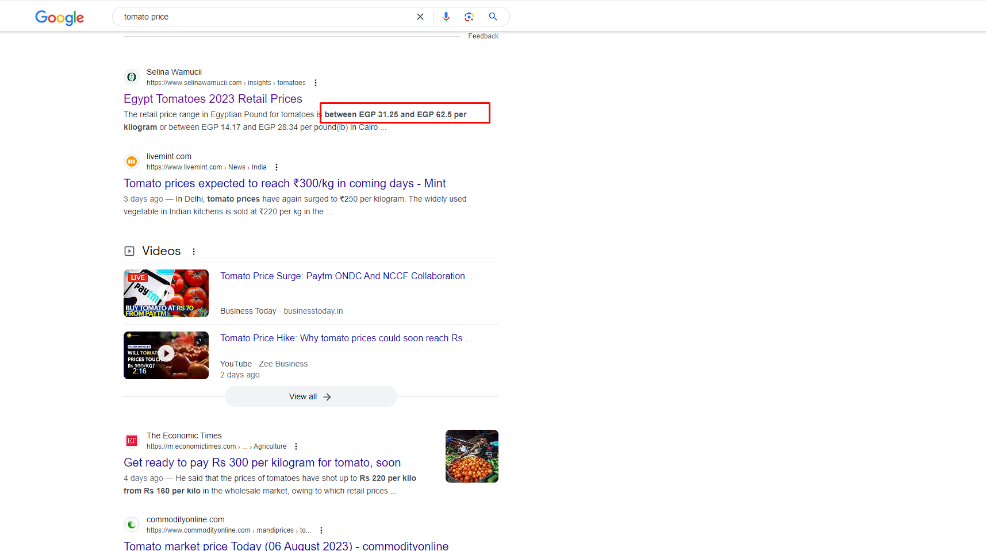Clear the search box text
Image resolution: width=986 pixels, height=551 pixels.
click(420, 17)
